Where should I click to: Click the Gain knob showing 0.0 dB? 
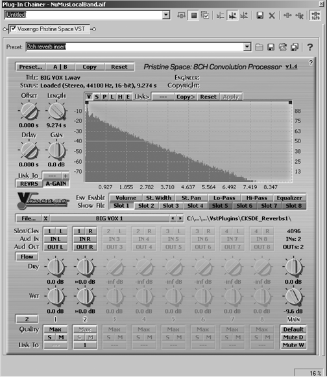pyautogui.click(x=56, y=150)
